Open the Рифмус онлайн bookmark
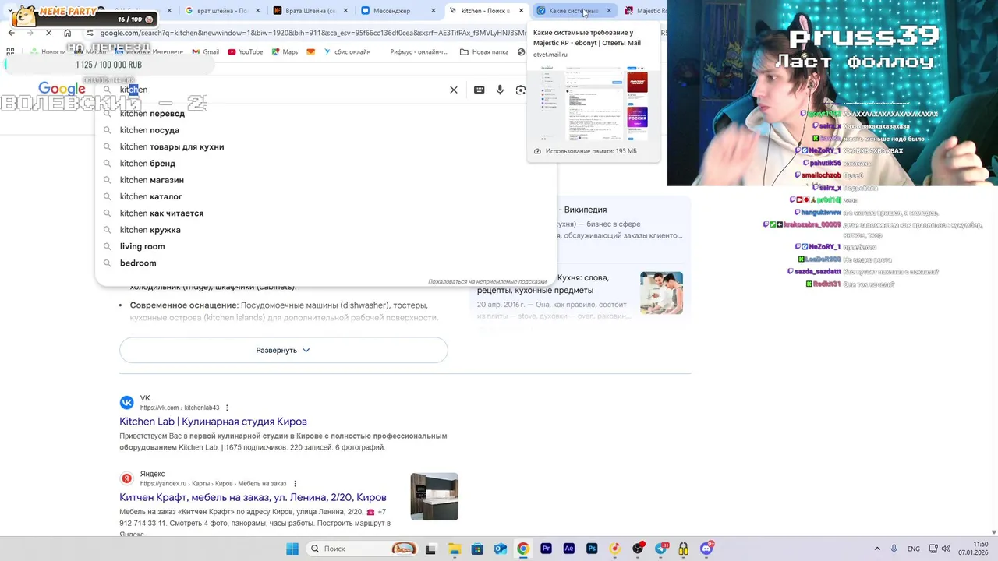The width and height of the screenshot is (998, 561). (419, 51)
